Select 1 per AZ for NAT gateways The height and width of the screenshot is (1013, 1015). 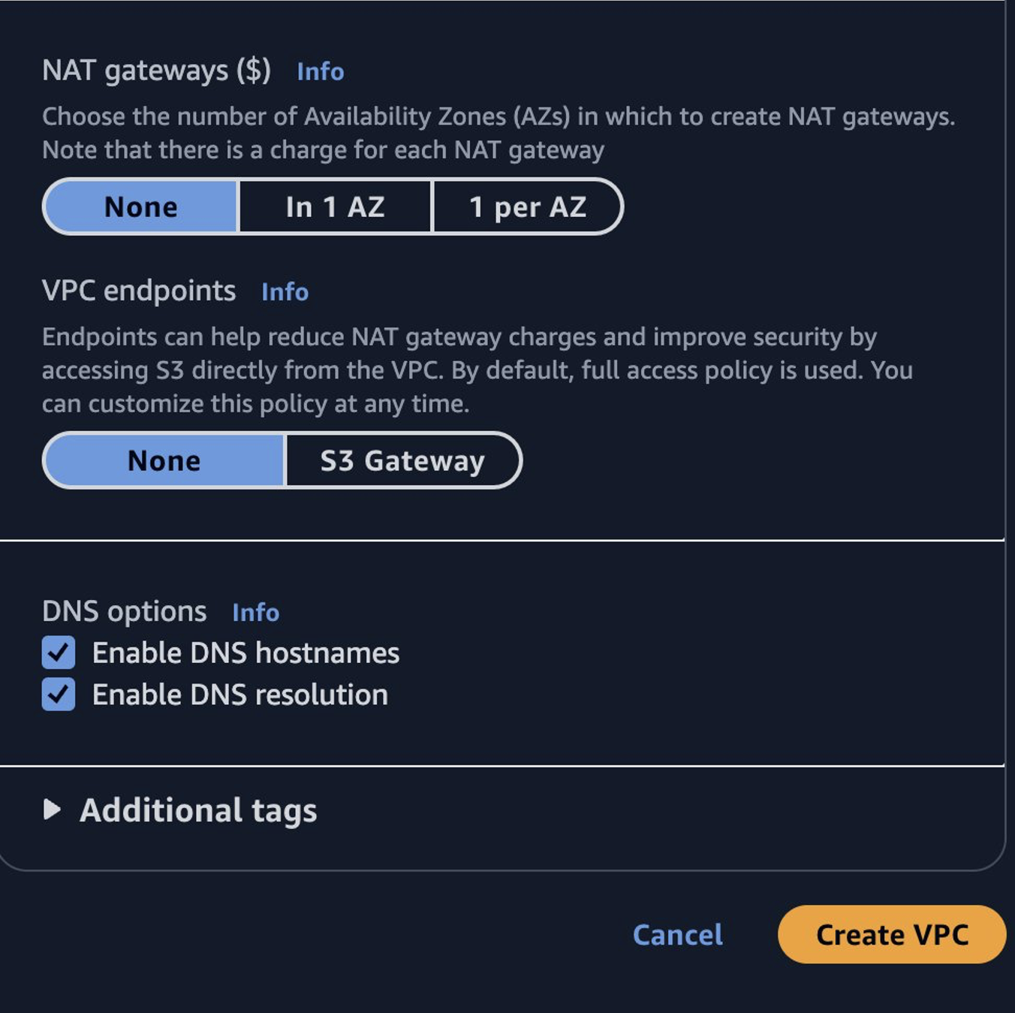click(528, 207)
